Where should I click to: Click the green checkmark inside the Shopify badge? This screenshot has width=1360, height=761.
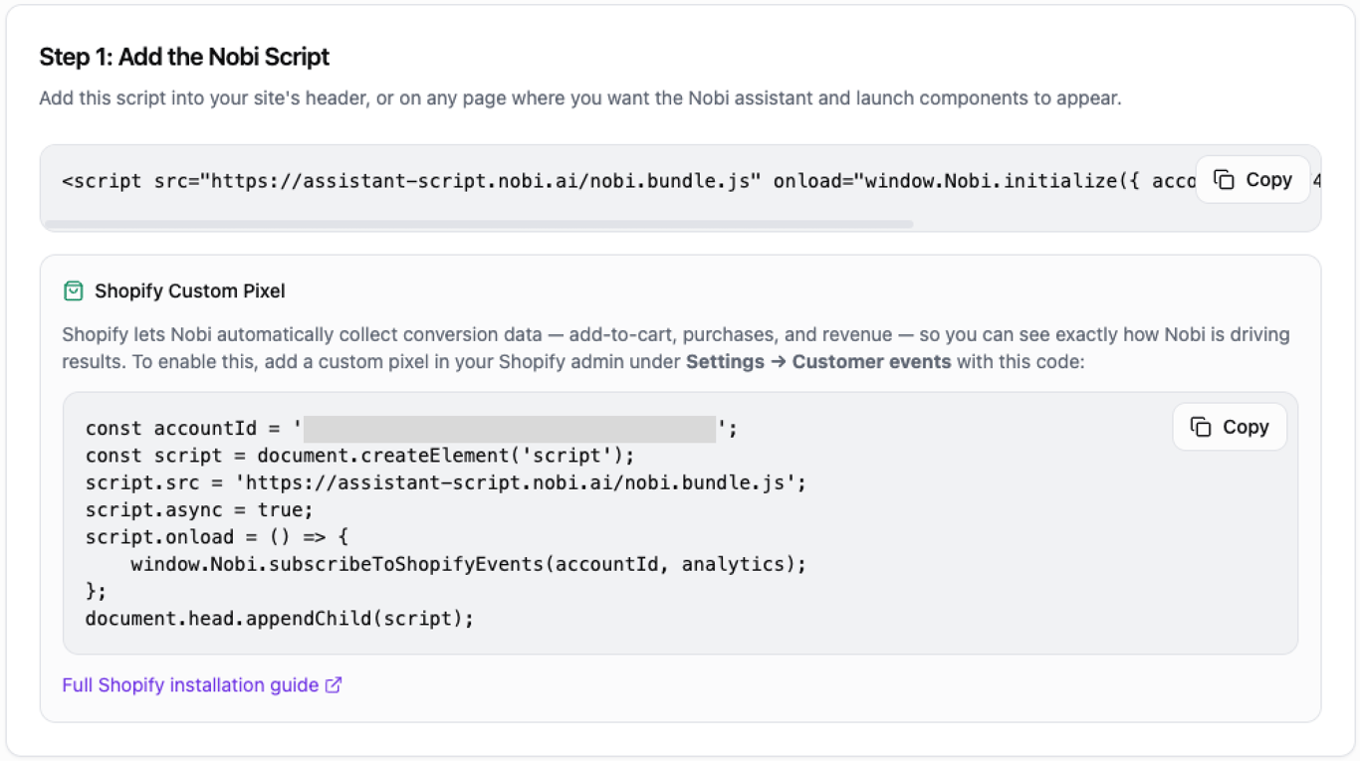(x=74, y=290)
